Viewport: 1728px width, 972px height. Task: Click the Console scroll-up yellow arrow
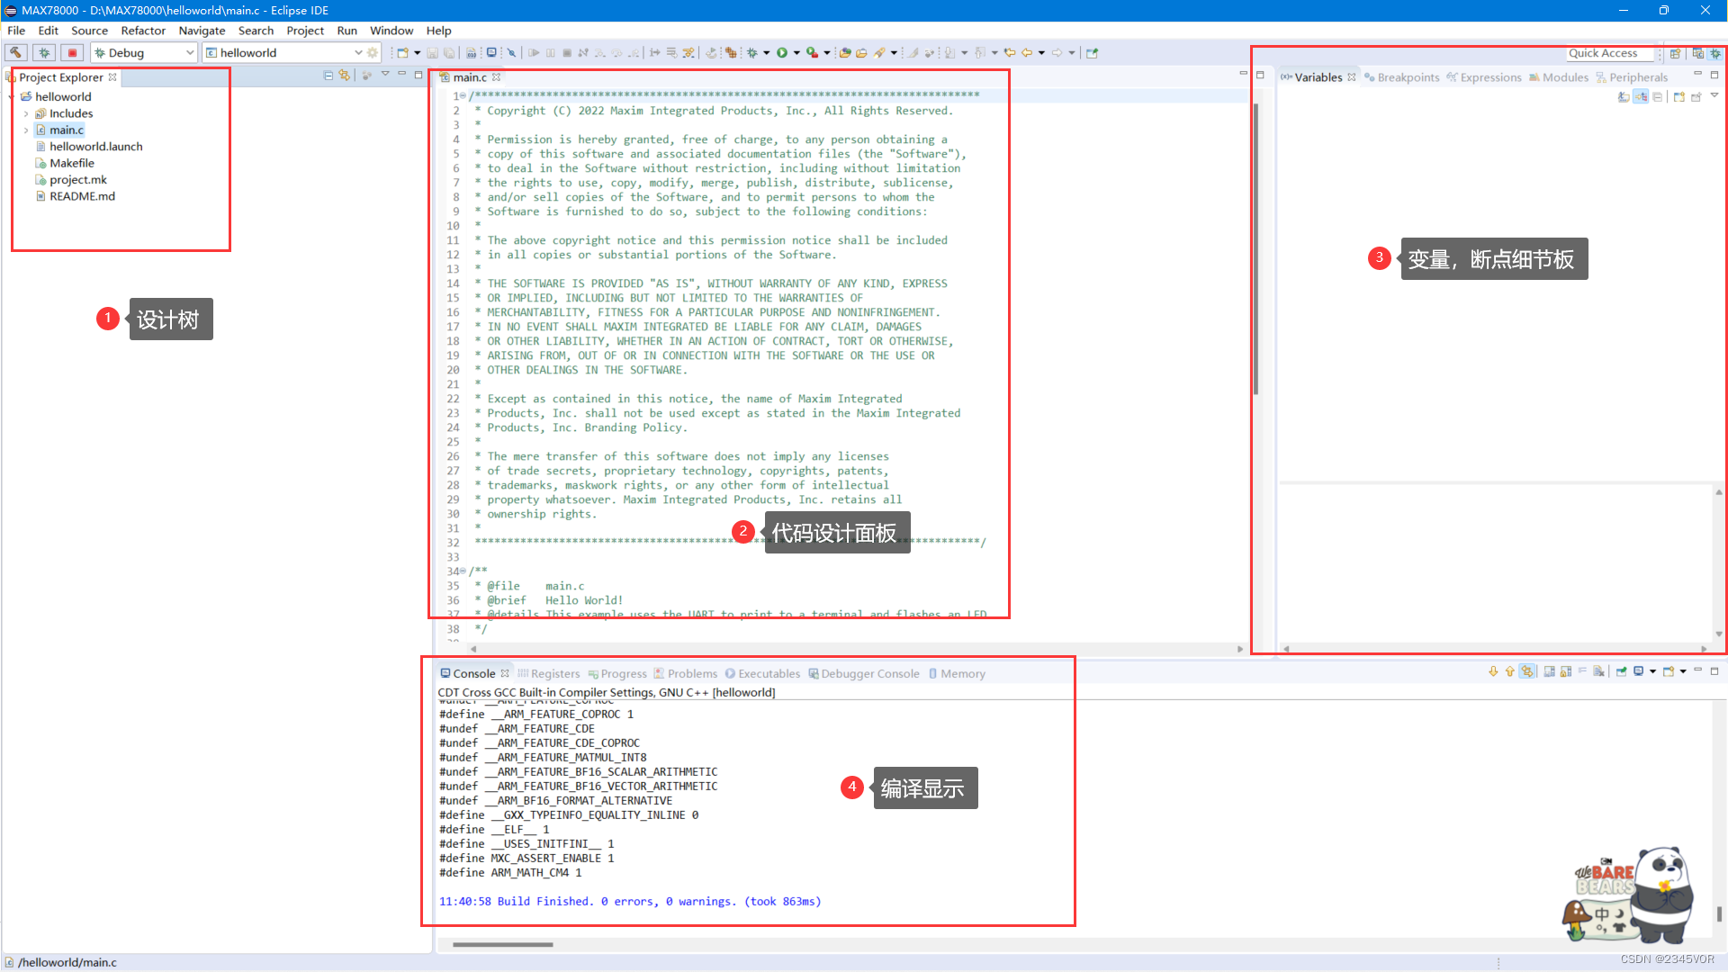[x=1509, y=671]
